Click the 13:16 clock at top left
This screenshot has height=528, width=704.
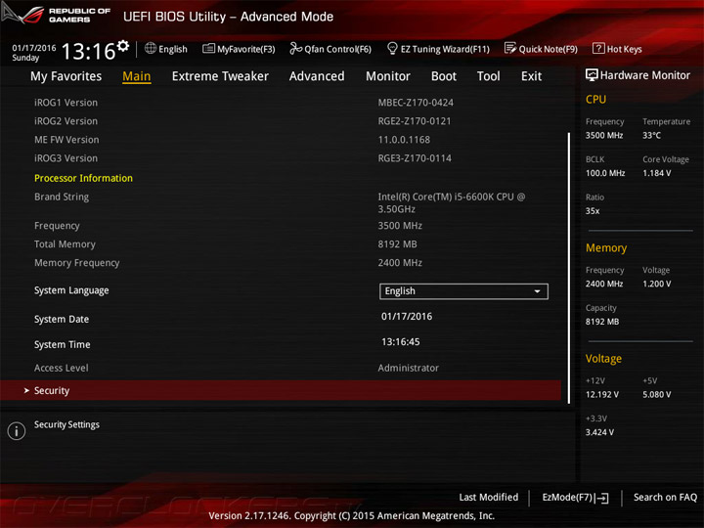point(88,51)
